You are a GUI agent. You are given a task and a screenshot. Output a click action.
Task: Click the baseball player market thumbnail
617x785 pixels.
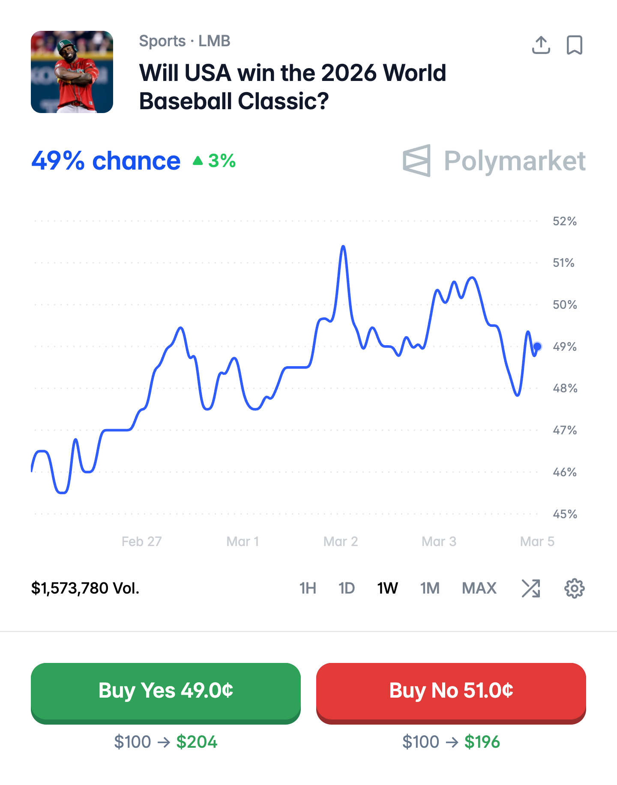tap(72, 72)
